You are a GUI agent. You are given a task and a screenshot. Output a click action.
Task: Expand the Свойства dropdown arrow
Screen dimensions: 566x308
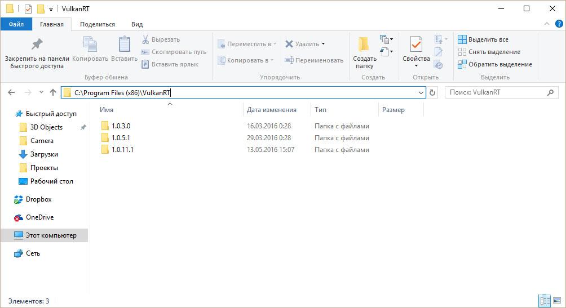pos(416,66)
